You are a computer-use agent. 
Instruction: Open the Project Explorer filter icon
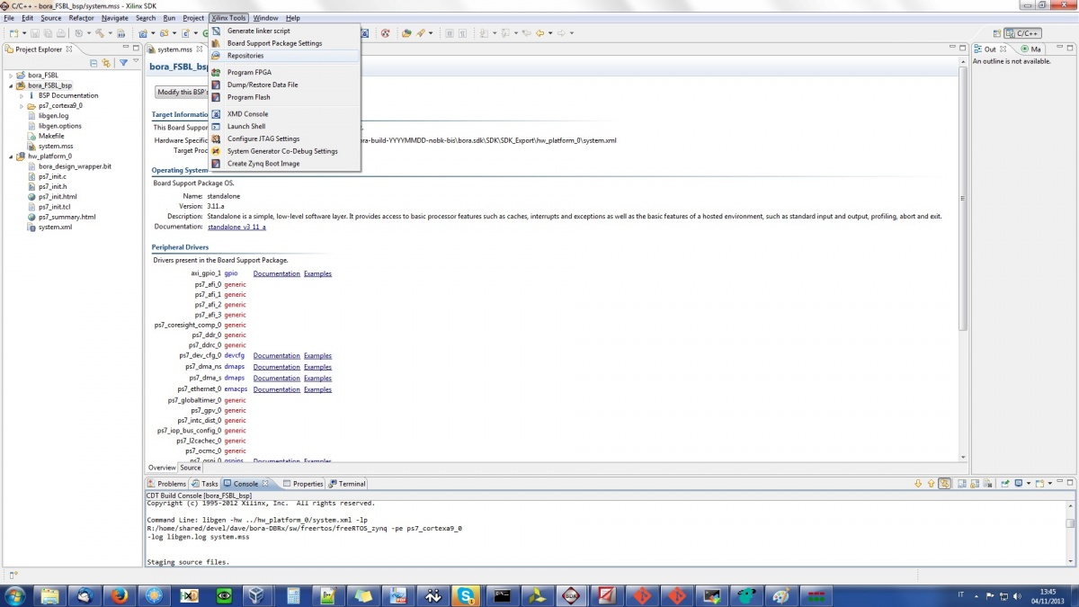pyautogui.click(x=123, y=63)
